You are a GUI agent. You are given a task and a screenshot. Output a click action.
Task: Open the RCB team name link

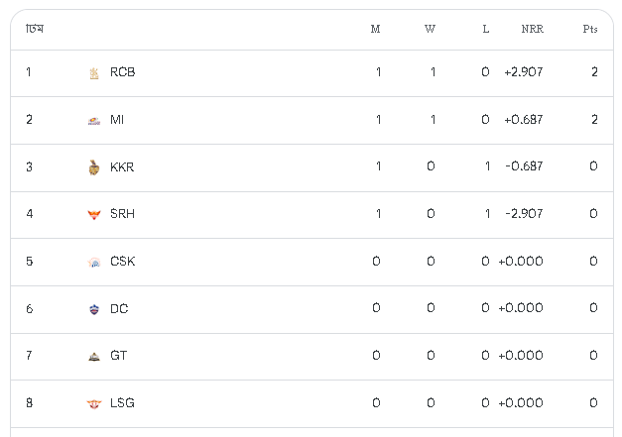(x=123, y=72)
